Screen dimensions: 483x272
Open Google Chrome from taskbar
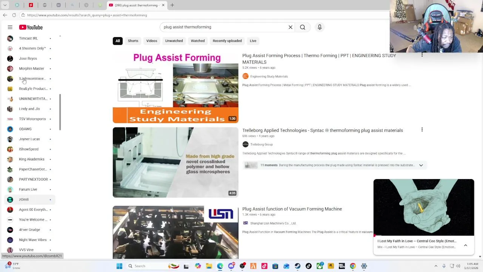tap(353, 266)
